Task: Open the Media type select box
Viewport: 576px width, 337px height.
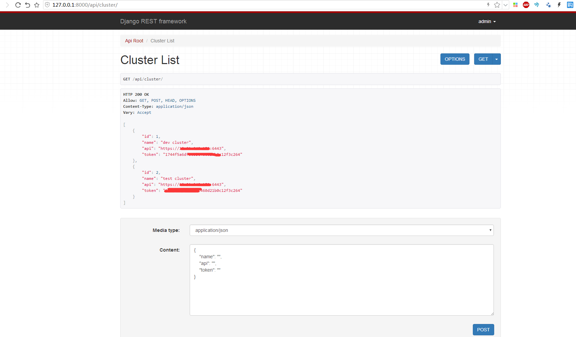Action: point(342,230)
